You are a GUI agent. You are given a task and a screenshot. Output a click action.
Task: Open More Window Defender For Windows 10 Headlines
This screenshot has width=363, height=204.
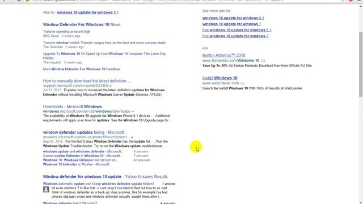coord(82,69)
